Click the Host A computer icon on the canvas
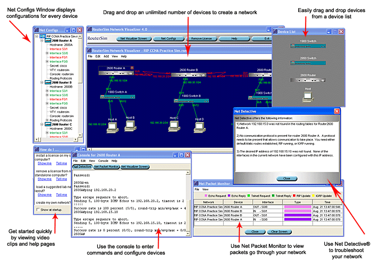Image resolution: width=378 pixels, height=264 pixels. coord(112,128)
